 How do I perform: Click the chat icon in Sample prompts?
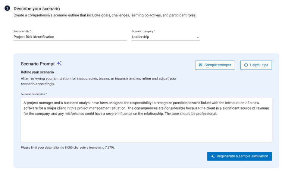(201, 65)
